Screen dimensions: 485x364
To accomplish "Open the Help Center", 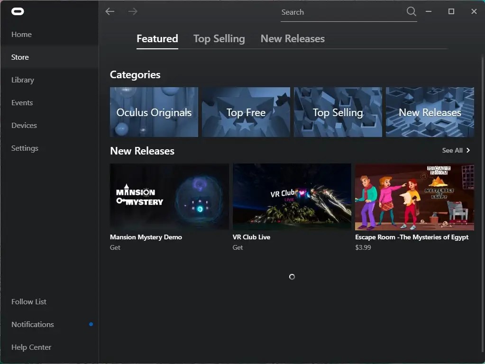I will tap(31, 347).
